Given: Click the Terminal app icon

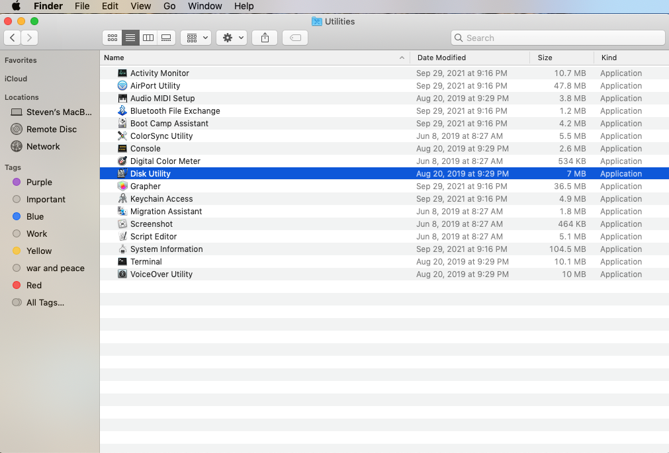Looking at the screenshot, I should [122, 262].
